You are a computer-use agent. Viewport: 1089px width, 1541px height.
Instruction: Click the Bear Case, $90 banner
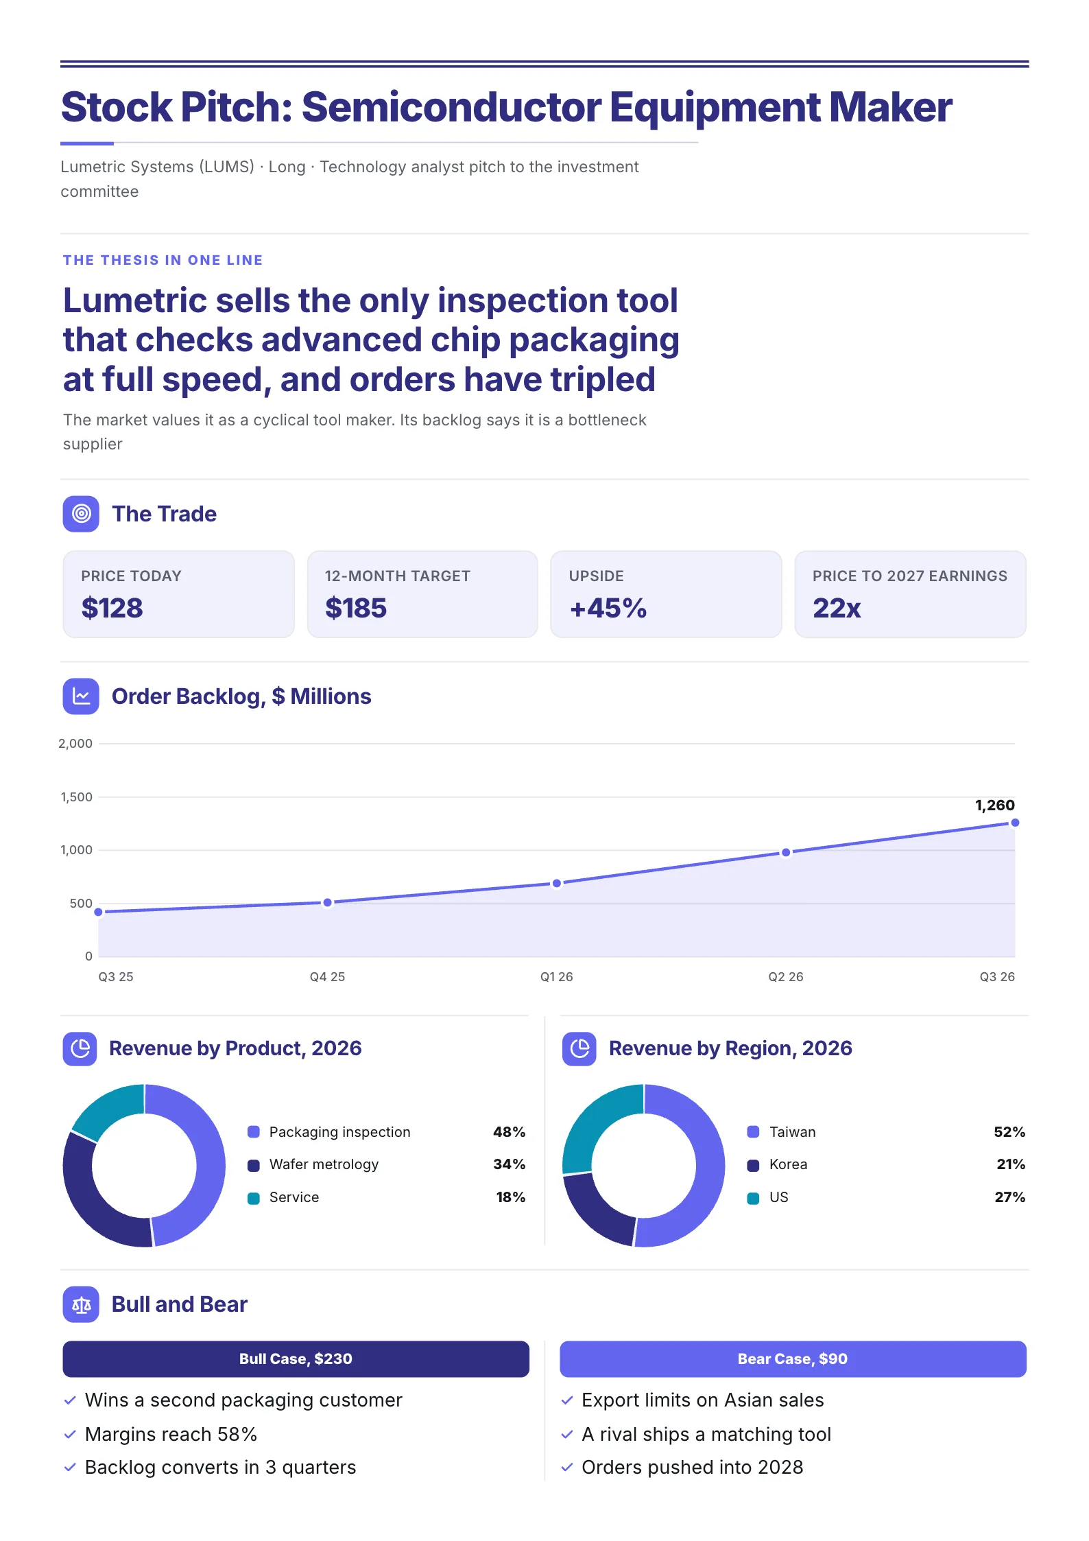pos(793,1359)
